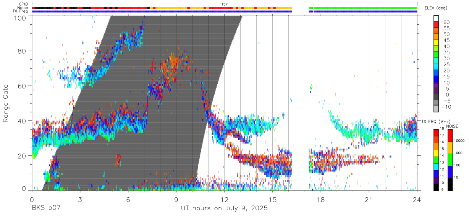The width and height of the screenshot is (469, 216).
Task: Click the orange segment of the NOISE color bar
Action: [x=450, y=147]
